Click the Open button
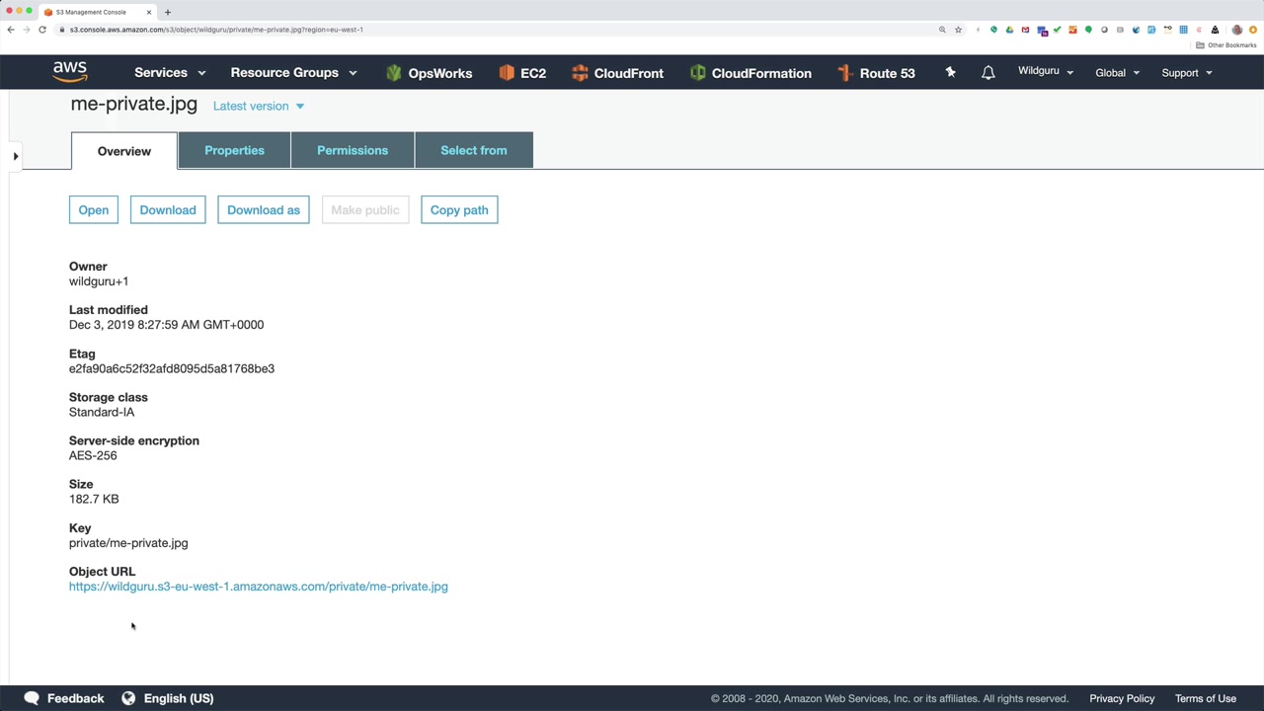Viewport: 1264px width, 711px height. tap(94, 210)
